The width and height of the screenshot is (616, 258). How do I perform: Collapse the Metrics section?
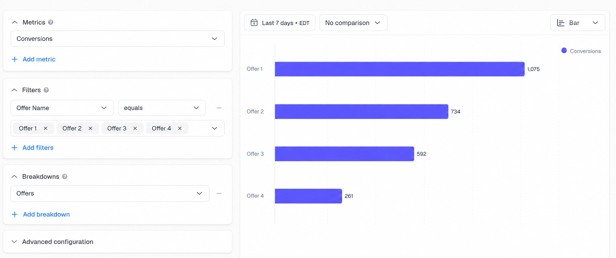15,22
